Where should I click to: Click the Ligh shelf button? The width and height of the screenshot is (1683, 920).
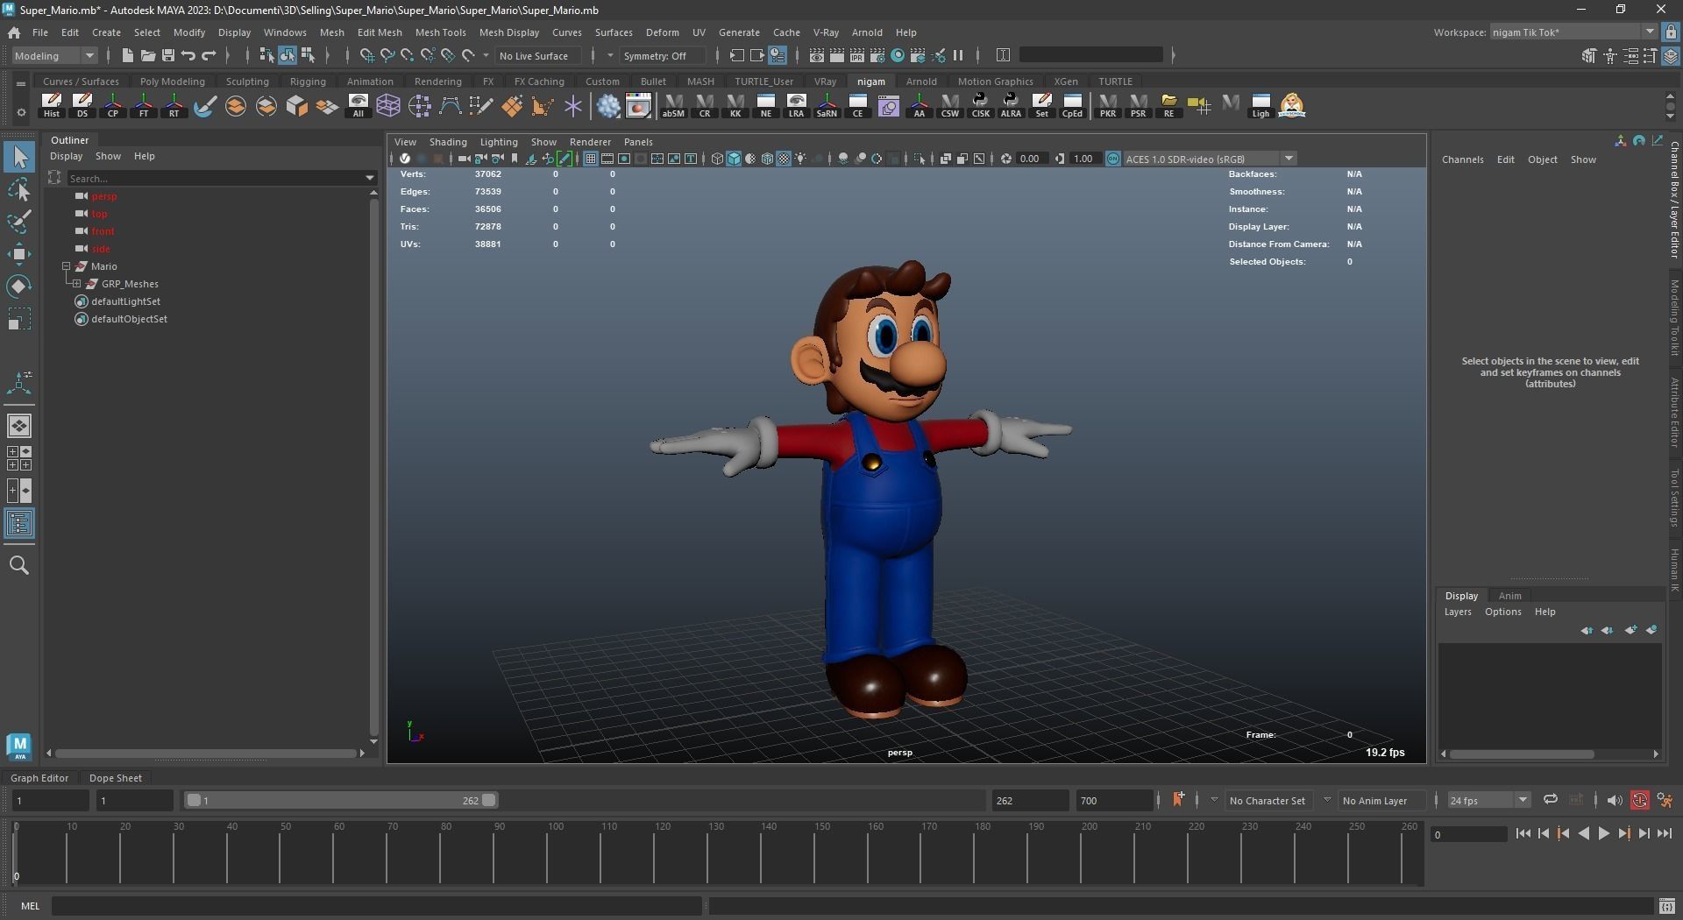1260,105
